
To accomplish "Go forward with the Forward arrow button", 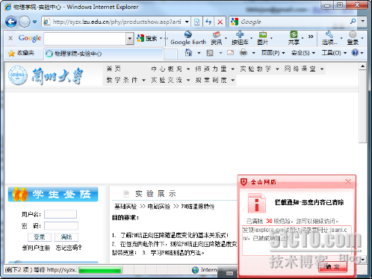I will click(25, 22).
